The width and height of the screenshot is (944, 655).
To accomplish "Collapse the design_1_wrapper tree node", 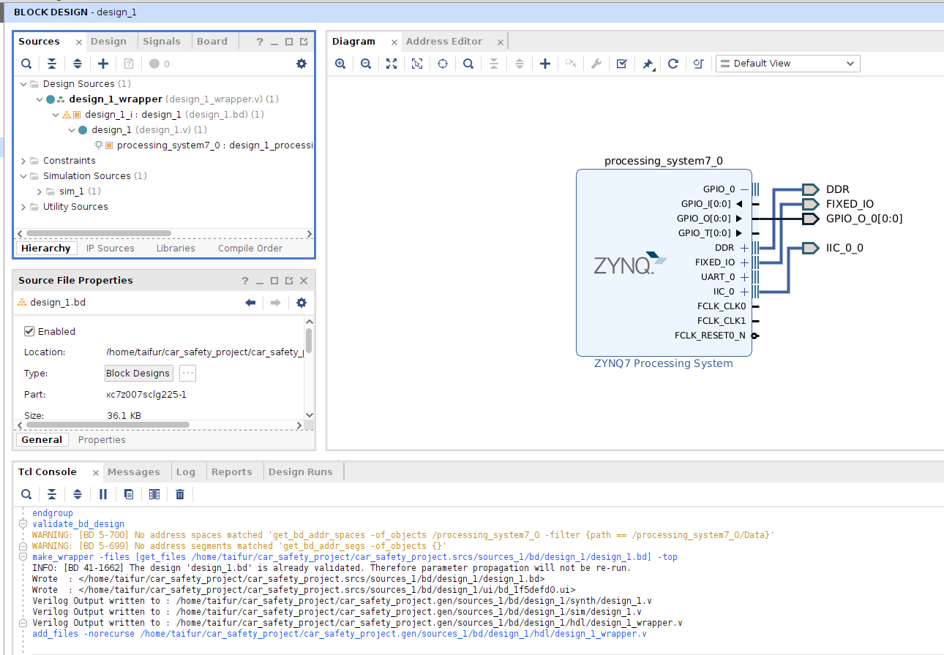I will (x=40, y=99).
